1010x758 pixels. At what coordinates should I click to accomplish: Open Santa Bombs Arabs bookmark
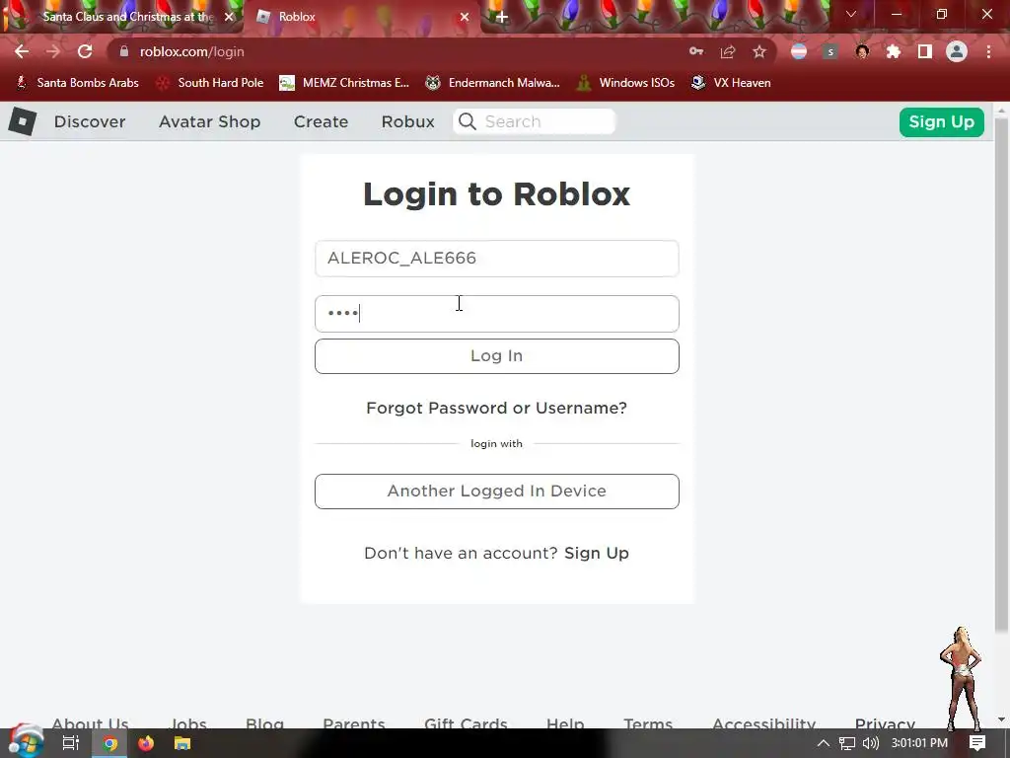pos(77,83)
